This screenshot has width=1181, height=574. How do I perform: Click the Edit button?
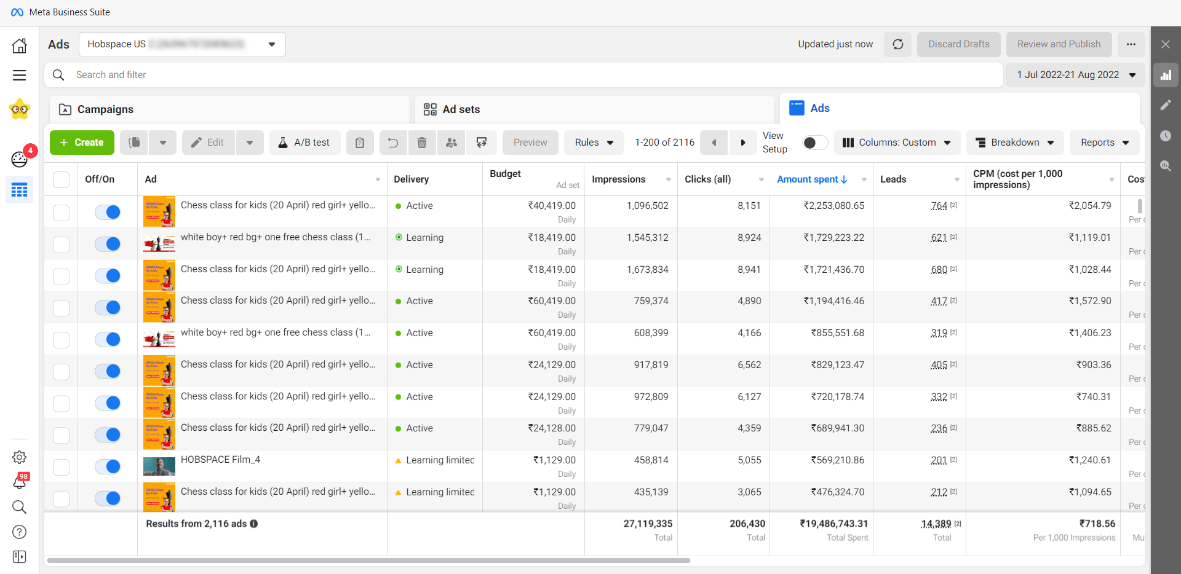click(209, 143)
